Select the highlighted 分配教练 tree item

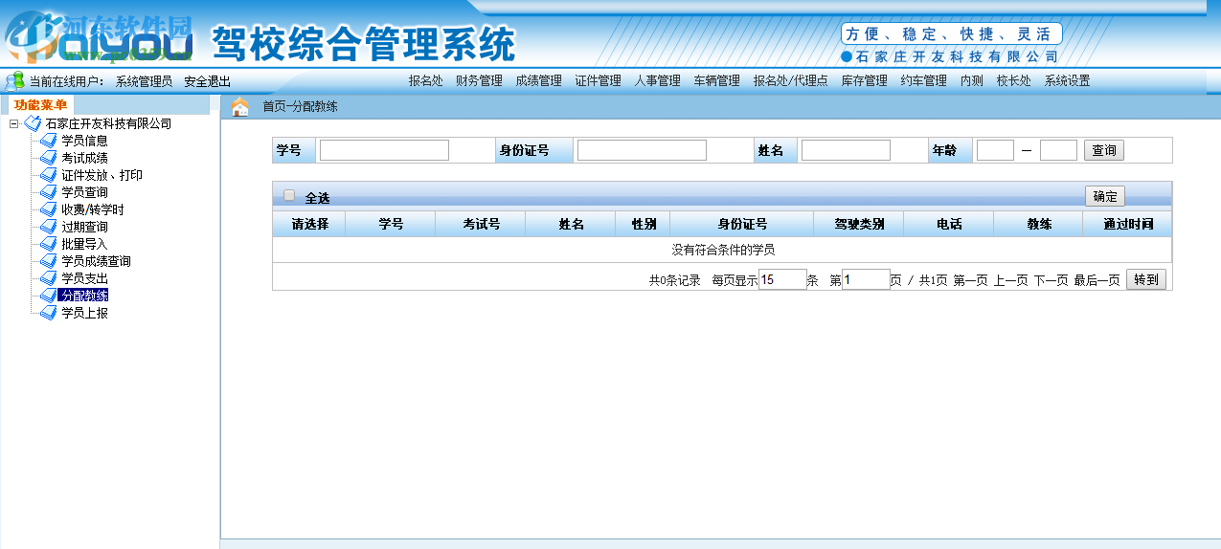[x=84, y=296]
